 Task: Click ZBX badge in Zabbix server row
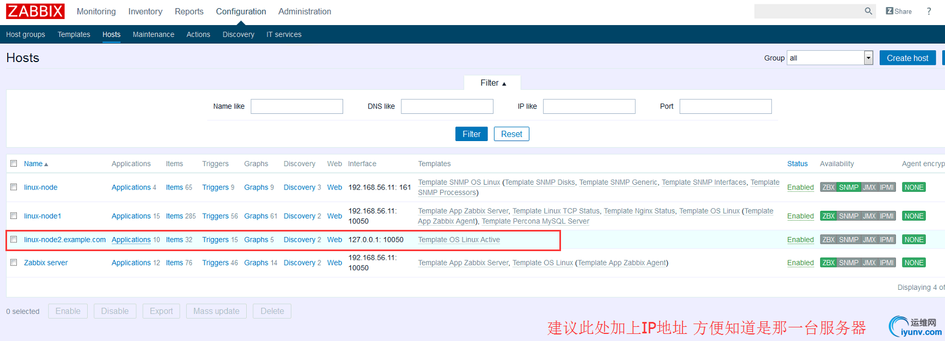(x=828, y=263)
